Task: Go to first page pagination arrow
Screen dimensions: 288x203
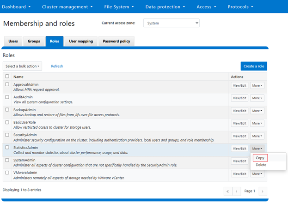Action: coord(227,191)
